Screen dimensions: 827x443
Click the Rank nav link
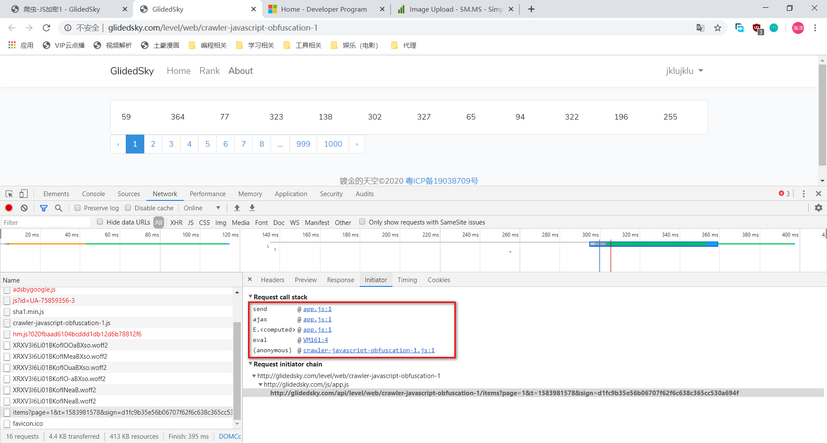(x=209, y=71)
